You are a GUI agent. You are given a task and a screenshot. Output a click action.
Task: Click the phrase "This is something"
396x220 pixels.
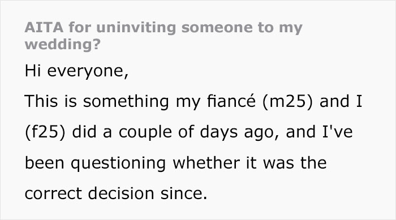97,102
